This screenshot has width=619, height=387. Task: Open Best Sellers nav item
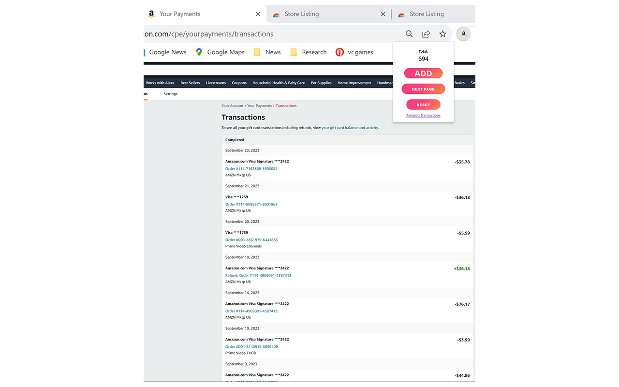(190, 83)
